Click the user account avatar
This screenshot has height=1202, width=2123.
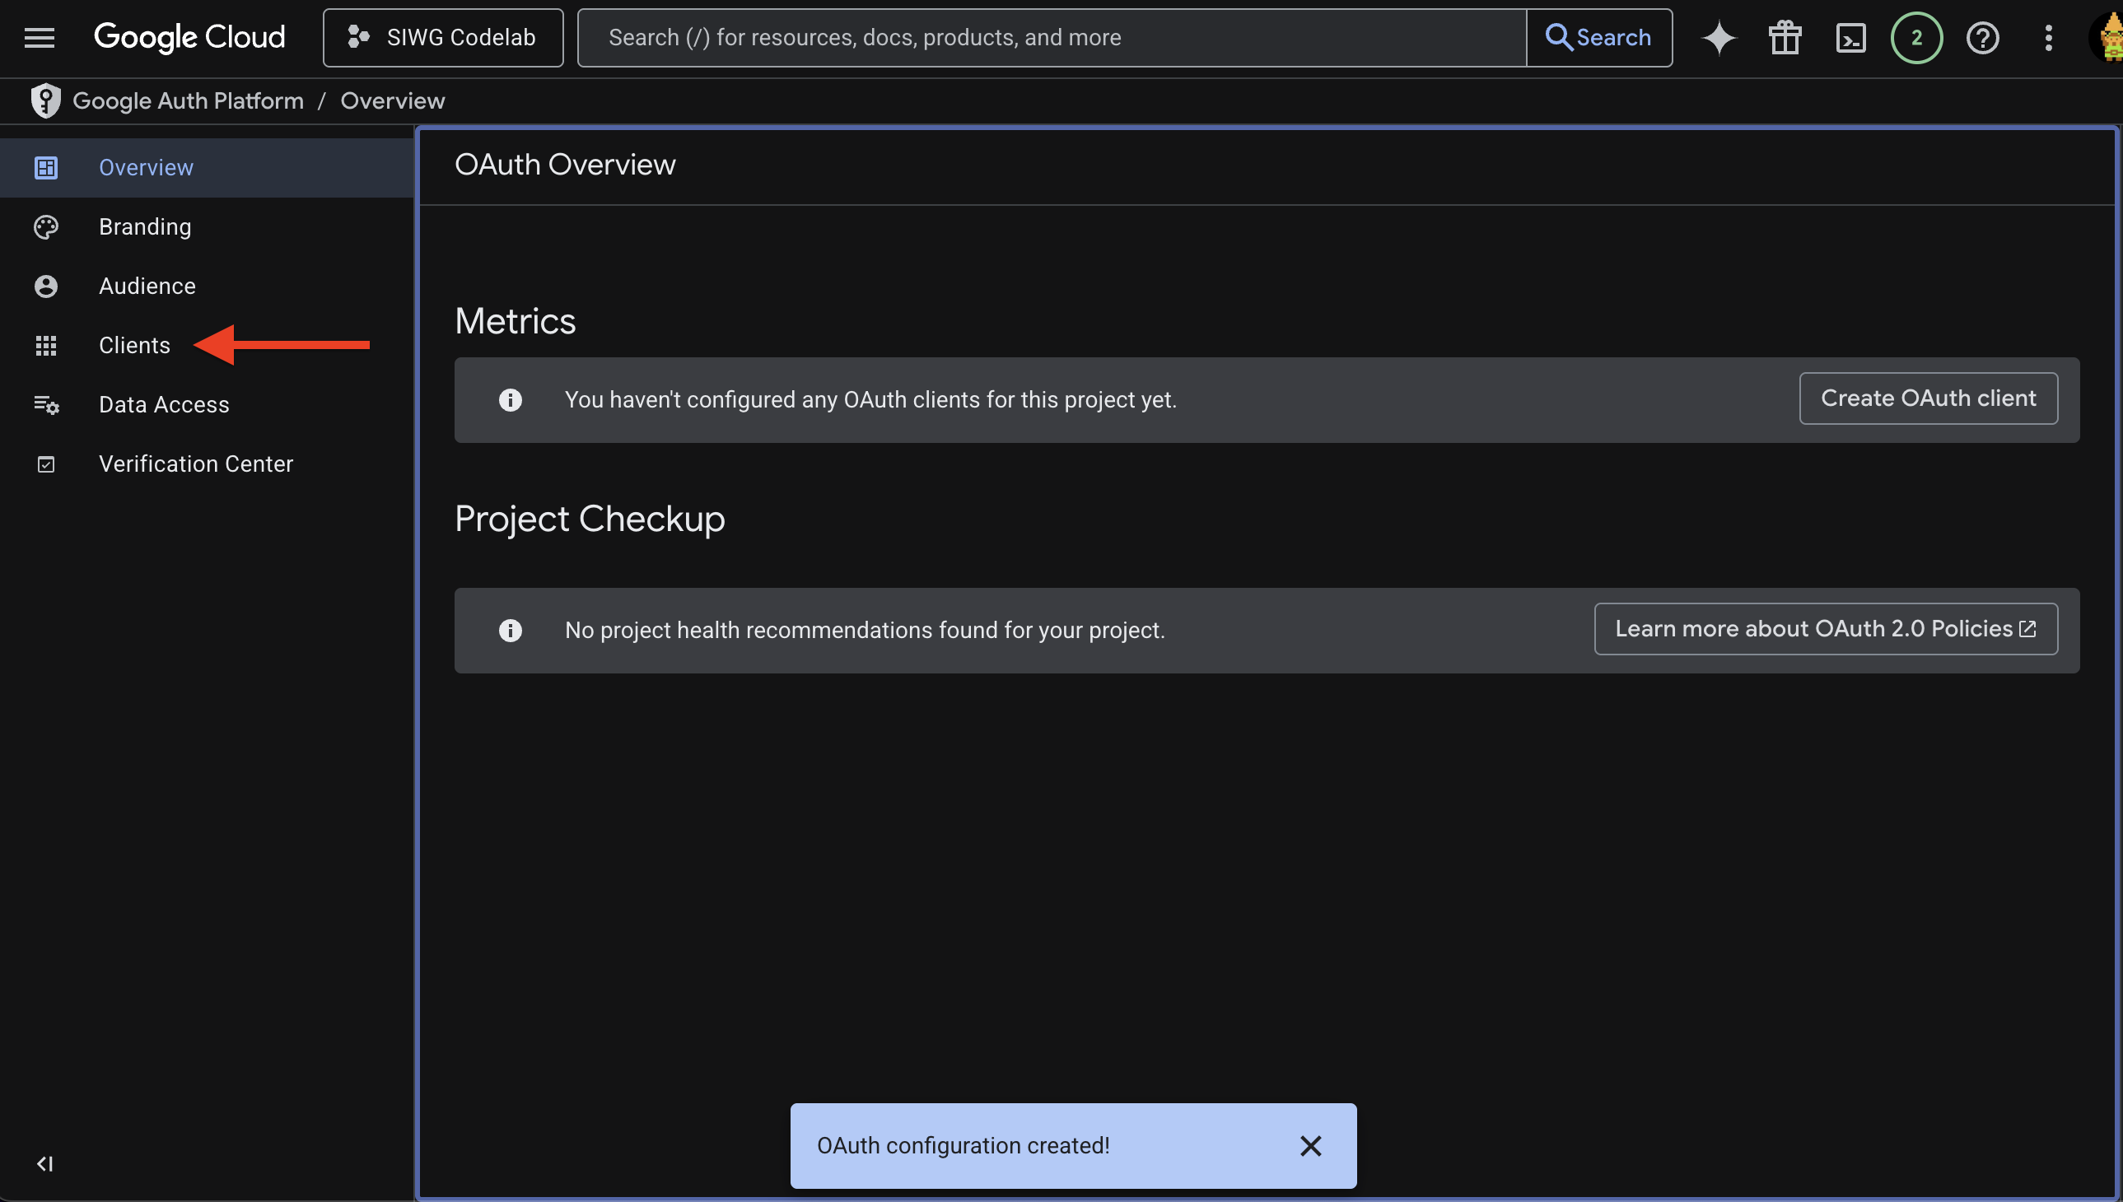[x=2108, y=37]
